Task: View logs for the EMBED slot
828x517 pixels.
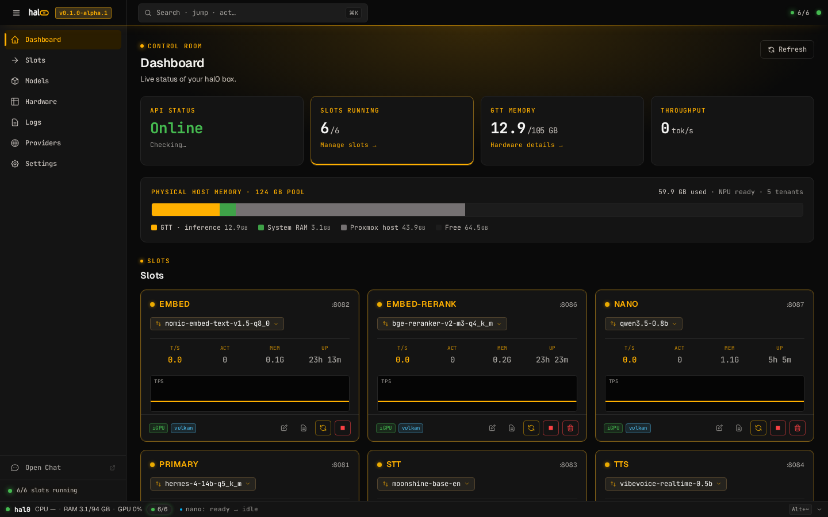Action: click(304, 428)
